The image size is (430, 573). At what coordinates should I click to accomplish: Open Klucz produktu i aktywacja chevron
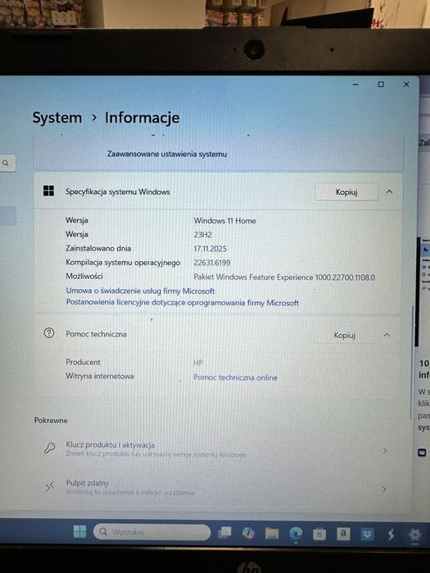click(x=385, y=451)
